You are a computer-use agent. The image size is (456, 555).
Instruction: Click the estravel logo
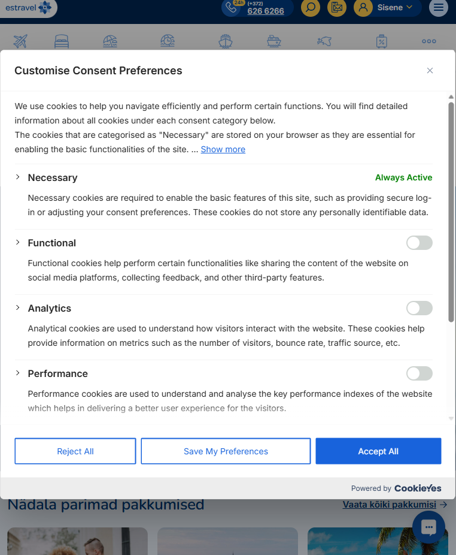pos(28,7)
